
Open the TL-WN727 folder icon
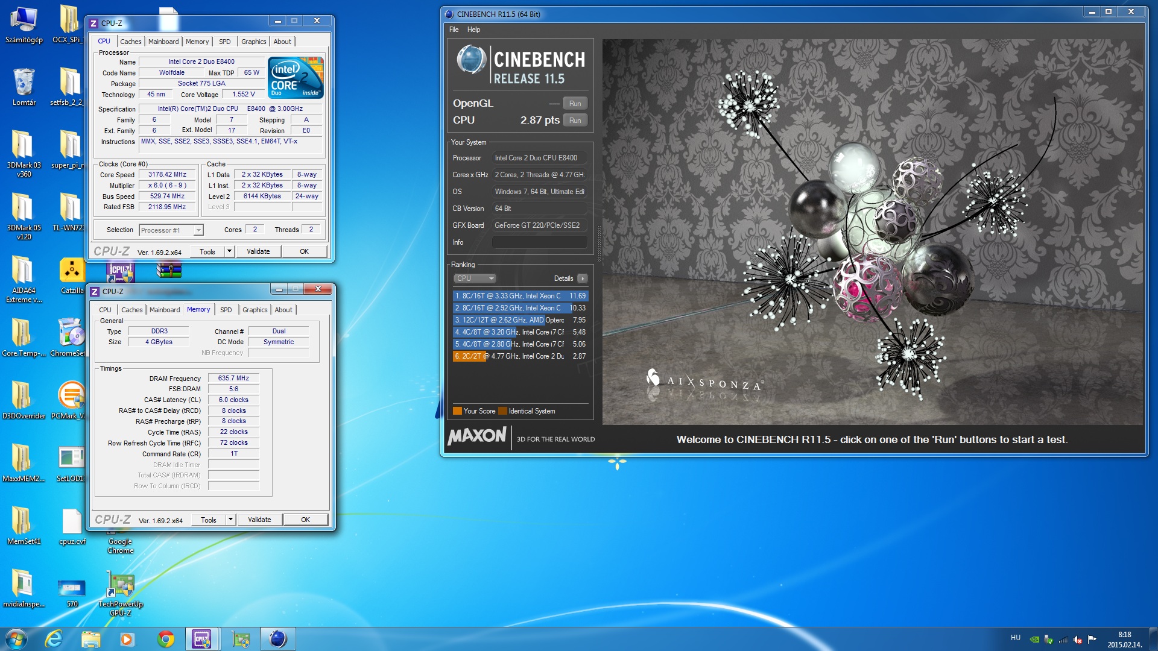click(x=69, y=212)
